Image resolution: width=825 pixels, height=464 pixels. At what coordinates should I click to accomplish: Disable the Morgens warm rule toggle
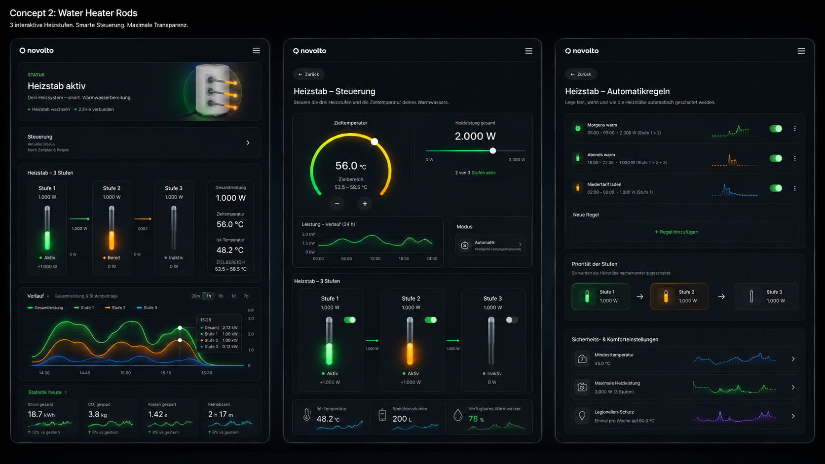(x=776, y=129)
